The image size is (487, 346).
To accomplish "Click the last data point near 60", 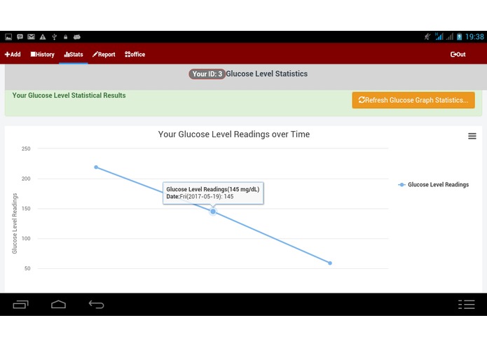I will (x=330, y=263).
